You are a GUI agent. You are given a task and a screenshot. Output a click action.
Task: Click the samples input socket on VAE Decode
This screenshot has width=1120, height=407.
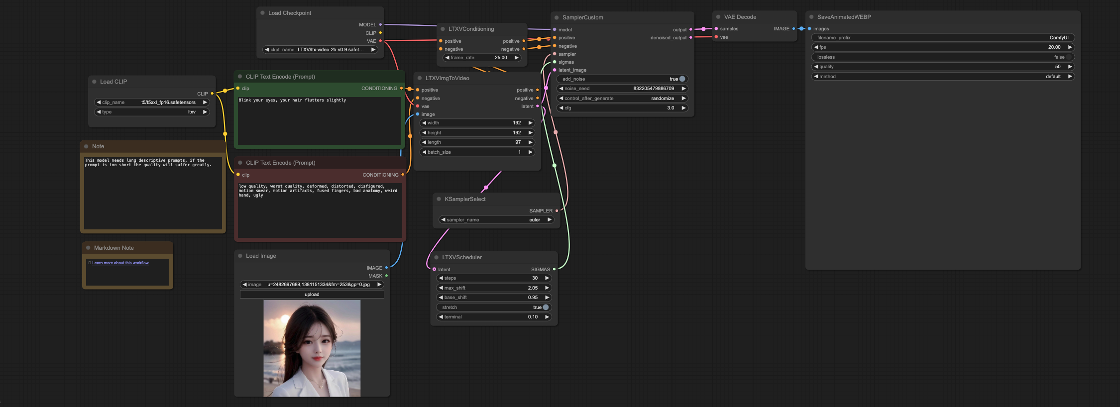[x=716, y=28]
